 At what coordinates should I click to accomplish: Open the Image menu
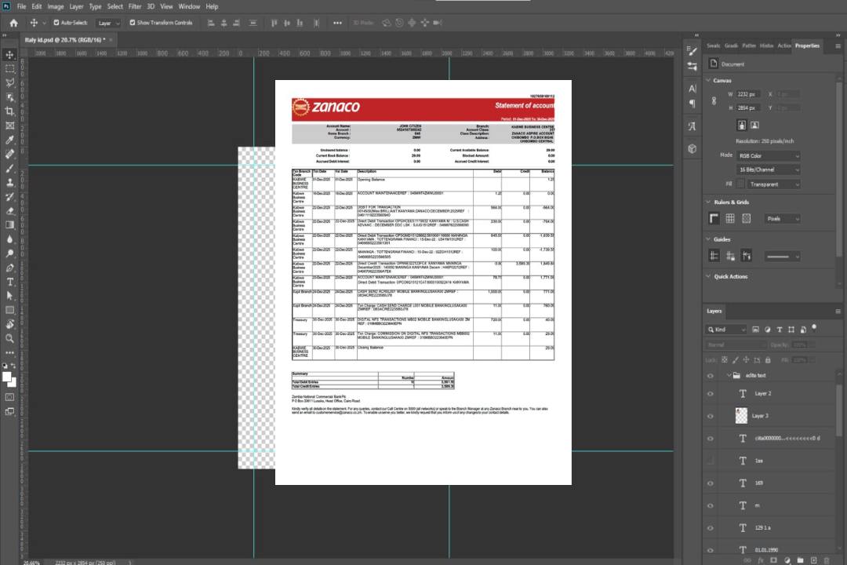[x=55, y=6]
